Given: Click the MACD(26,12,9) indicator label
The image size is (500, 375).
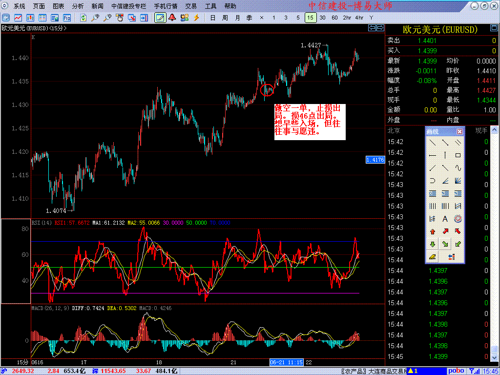Looking at the screenshot, I should click(x=50, y=309).
